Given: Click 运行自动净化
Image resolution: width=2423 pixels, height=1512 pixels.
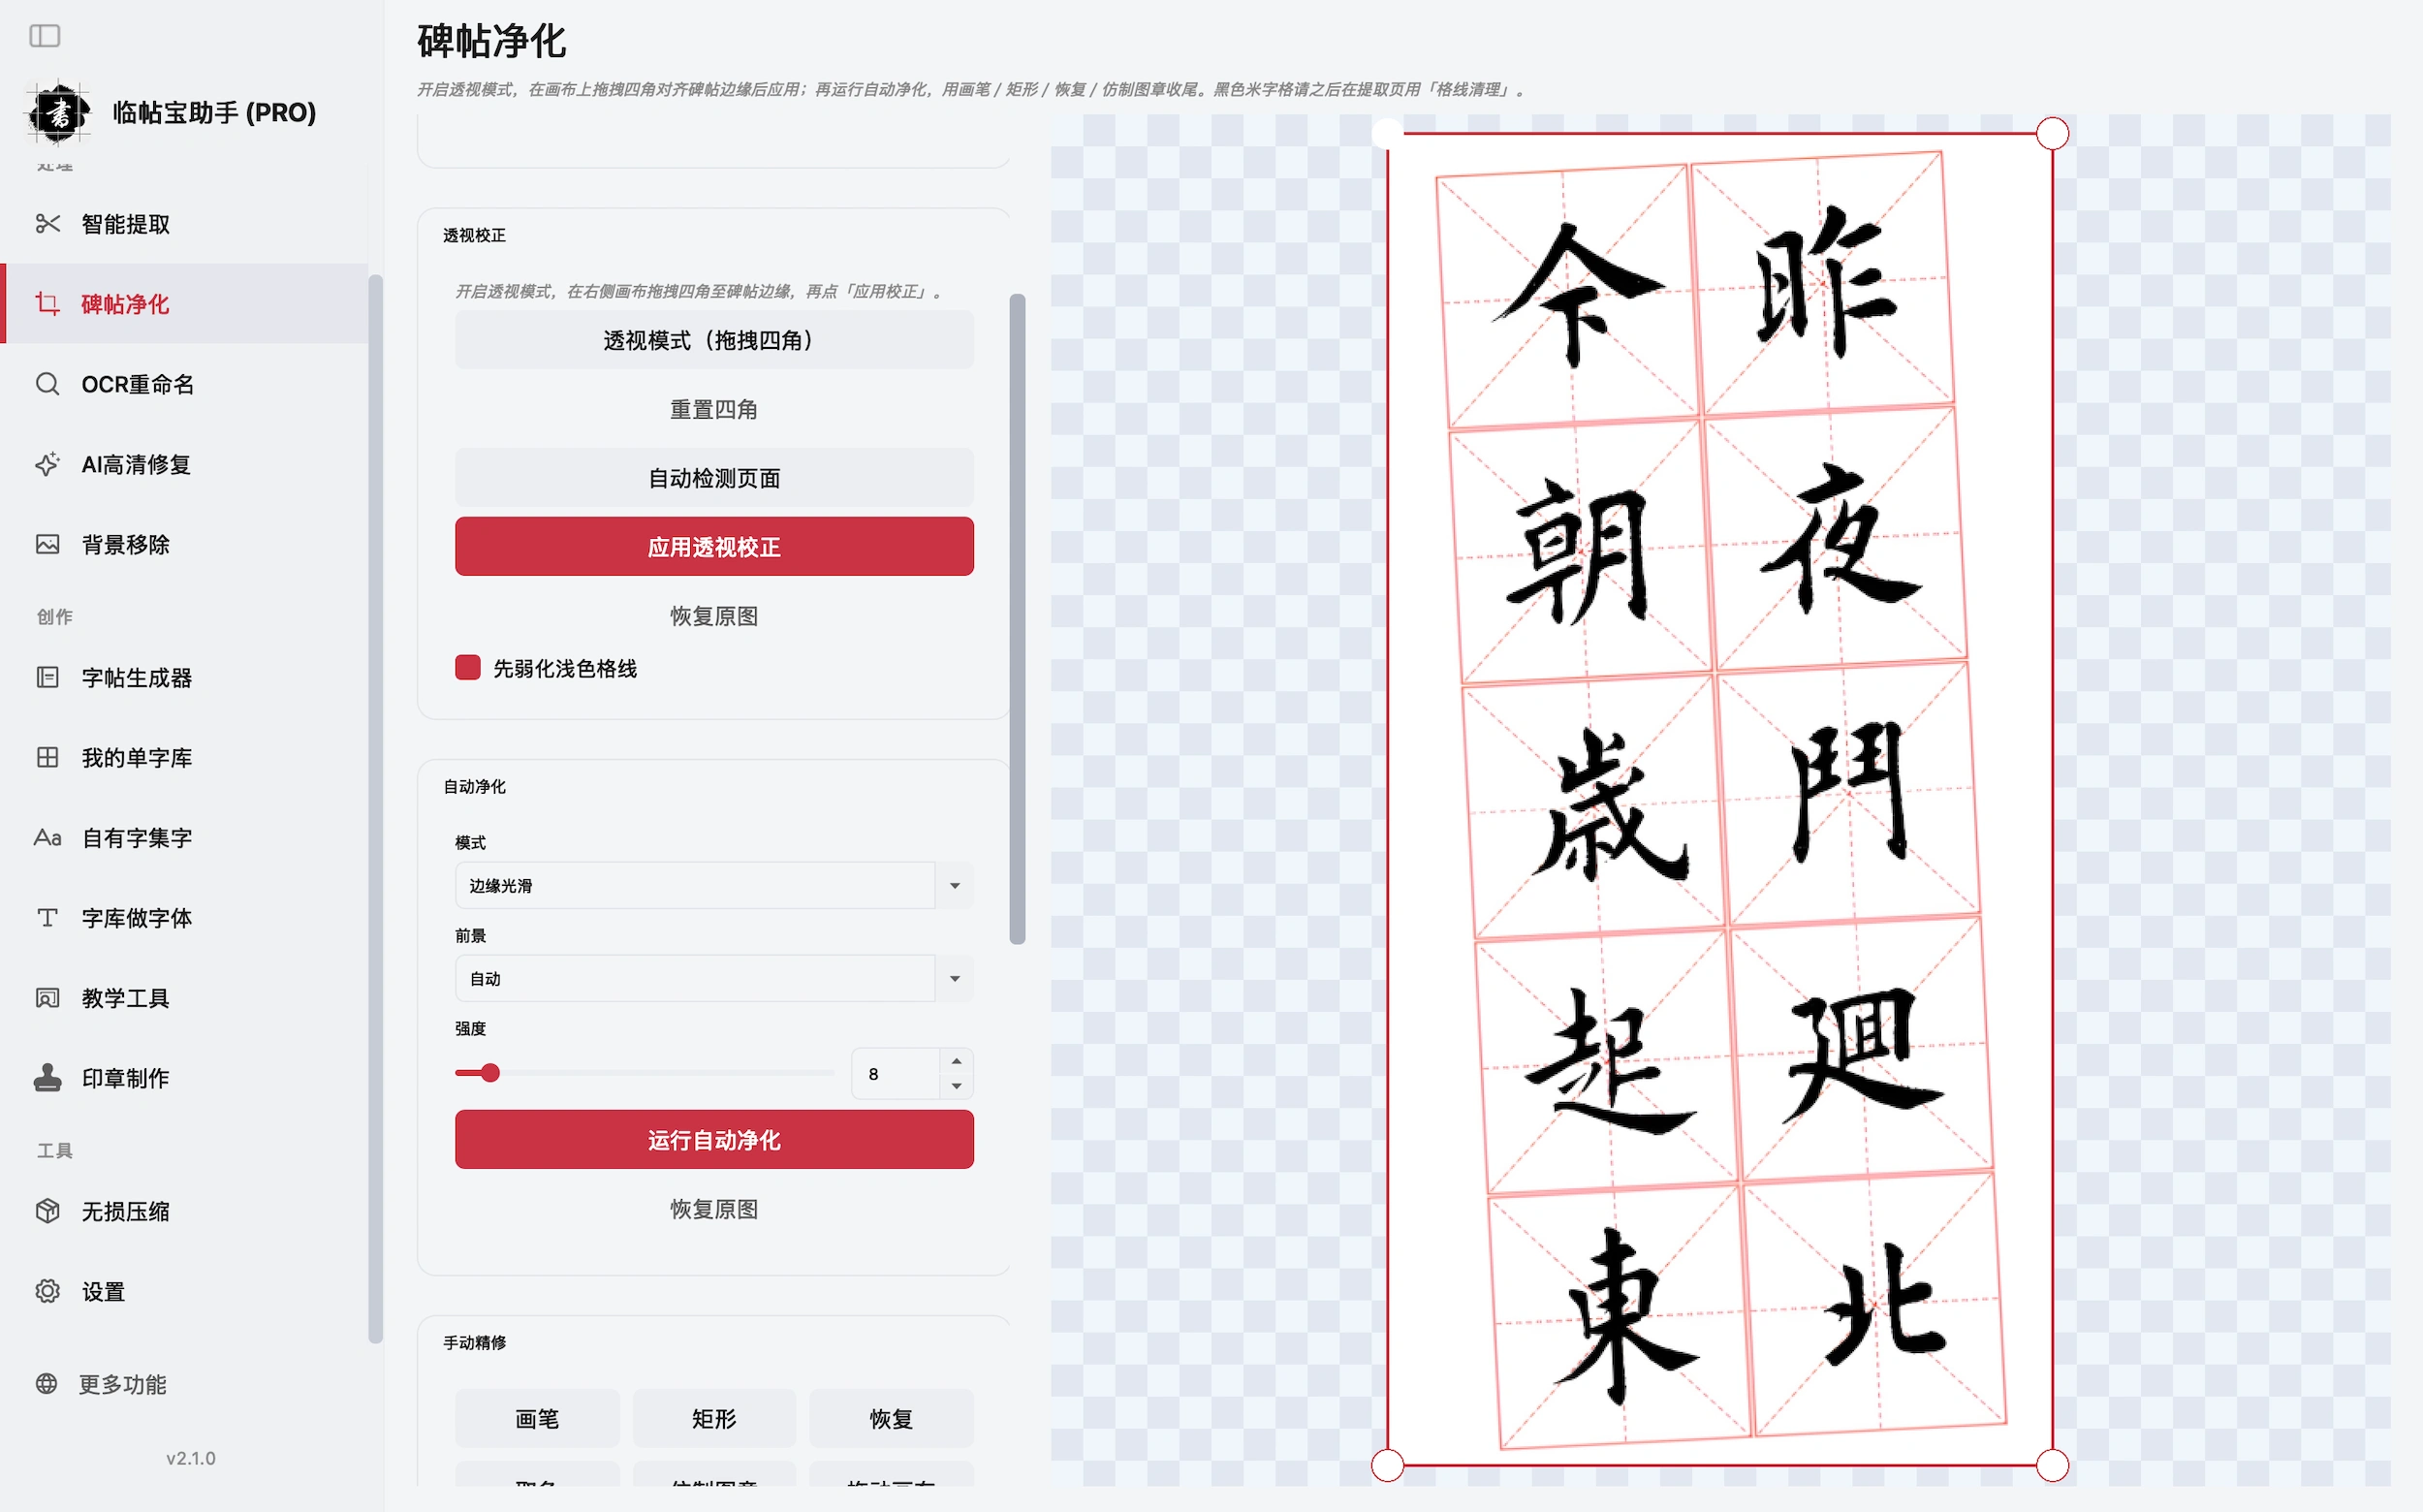Looking at the screenshot, I should click(x=714, y=1139).
